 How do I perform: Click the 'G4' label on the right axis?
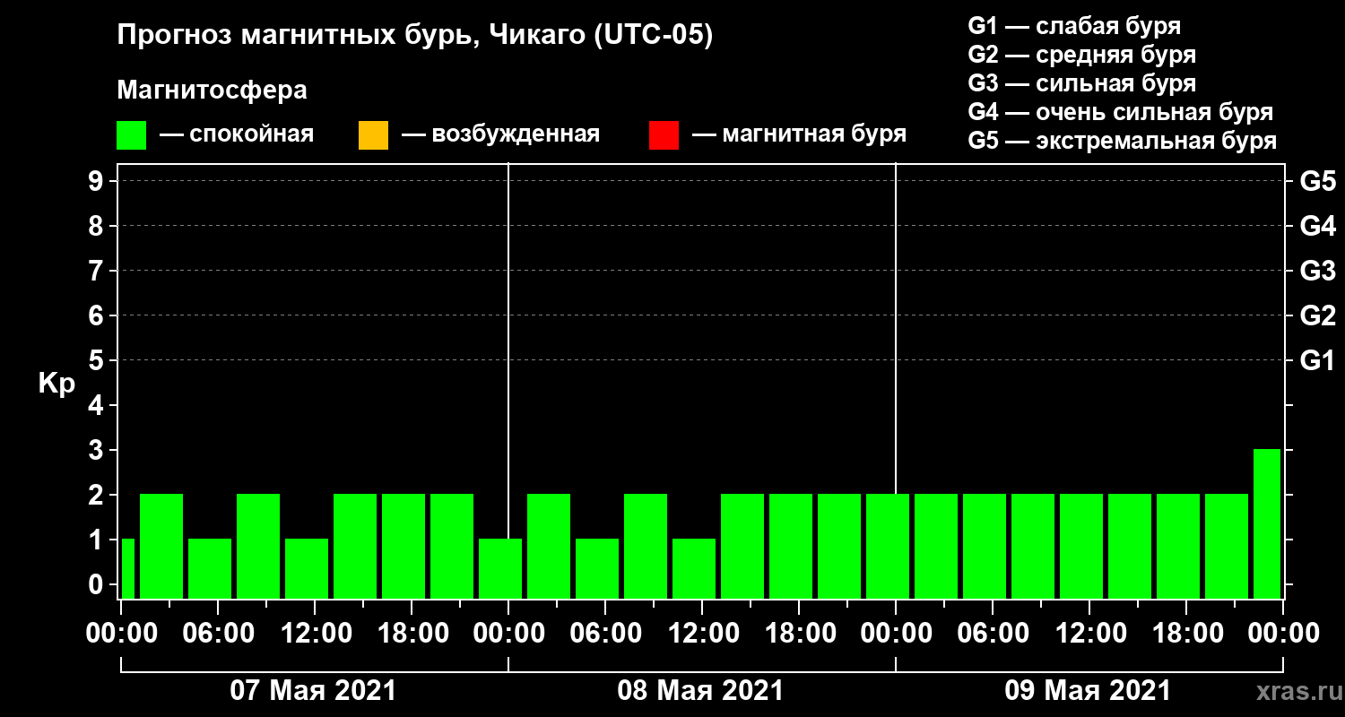coord(1317,226)
